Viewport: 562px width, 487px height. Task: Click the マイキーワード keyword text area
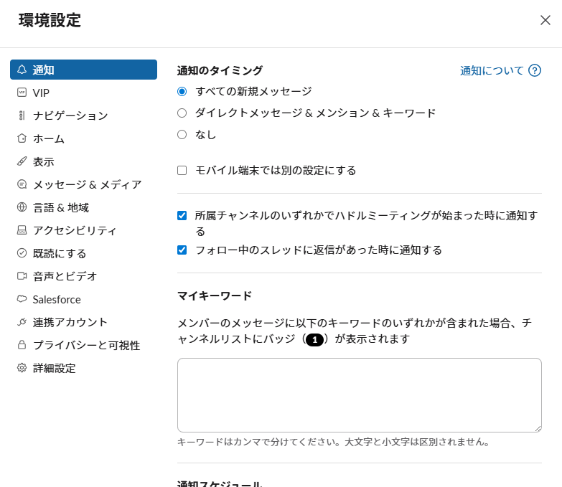pyautogui.click(x=359, y=394)
